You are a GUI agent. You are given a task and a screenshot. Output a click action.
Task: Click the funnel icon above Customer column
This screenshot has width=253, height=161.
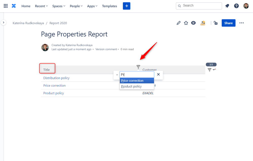(138, 67)
